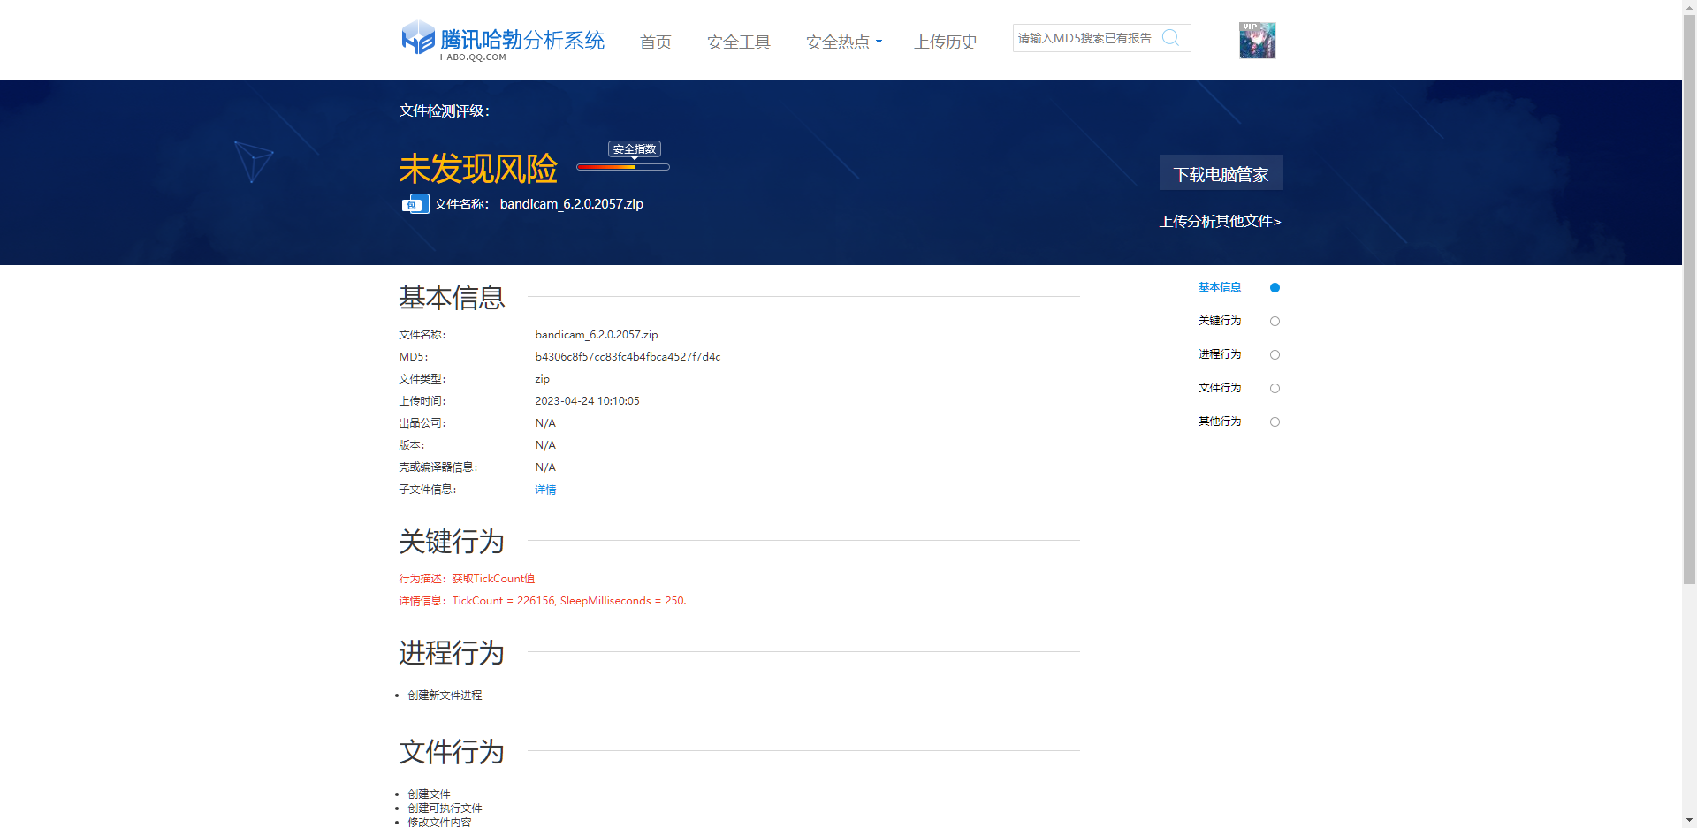Click the 安全指数 indicator badge
Screen dimensions: 1697x828
click(635, 149)
